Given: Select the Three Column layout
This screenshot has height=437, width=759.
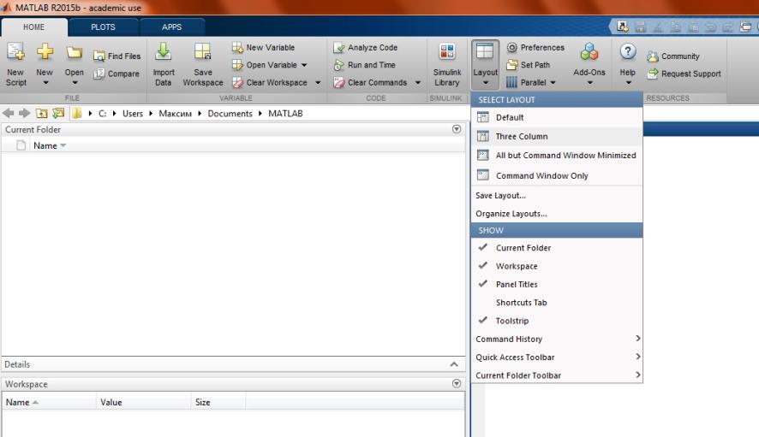Looking at the screenshot, I should click(557, 136).
